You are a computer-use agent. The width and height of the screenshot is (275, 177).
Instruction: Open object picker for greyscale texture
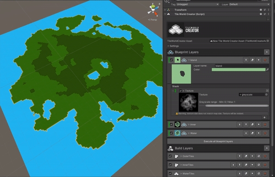pos(266,95)
